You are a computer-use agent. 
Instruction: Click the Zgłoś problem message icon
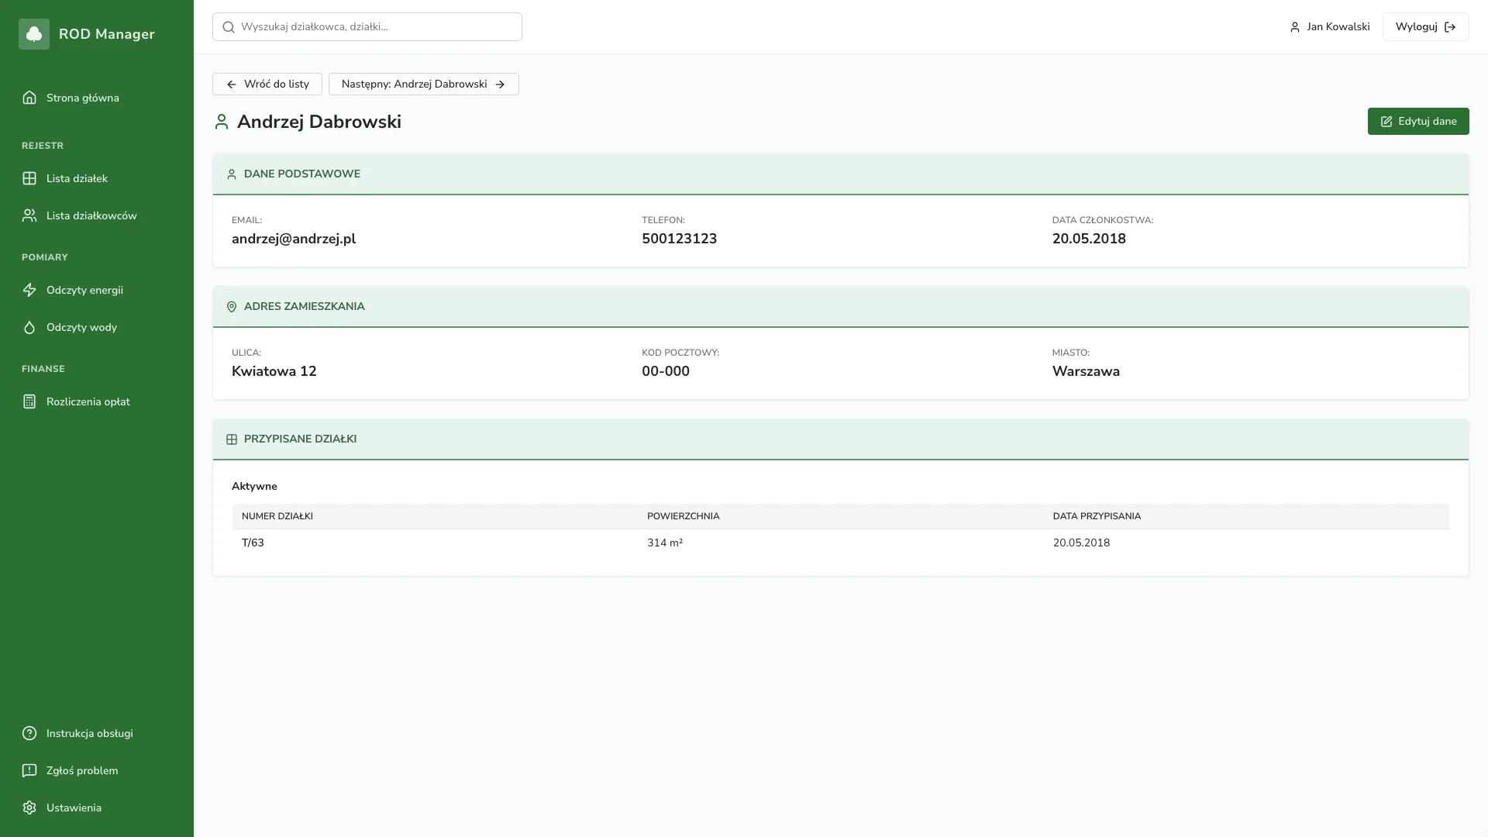point(29,770)
